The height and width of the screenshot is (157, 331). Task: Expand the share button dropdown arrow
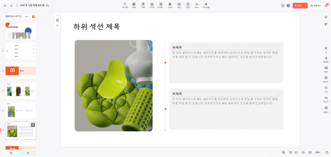(x=306, y=6)
